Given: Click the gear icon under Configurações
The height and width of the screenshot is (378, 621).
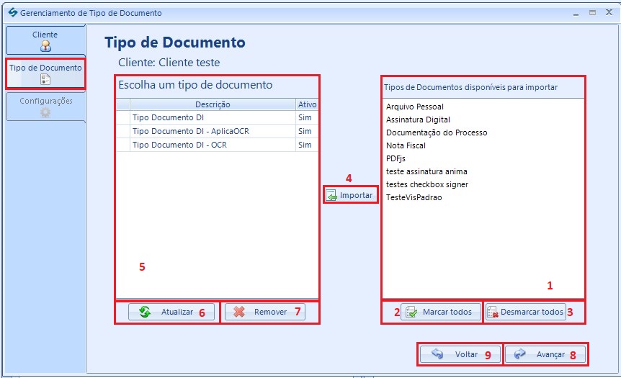Looking at the screenshot, I should [45, 112].
